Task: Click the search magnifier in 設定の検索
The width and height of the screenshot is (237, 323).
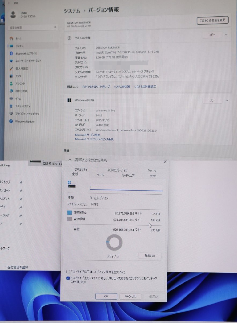Action: coord(55,27)
